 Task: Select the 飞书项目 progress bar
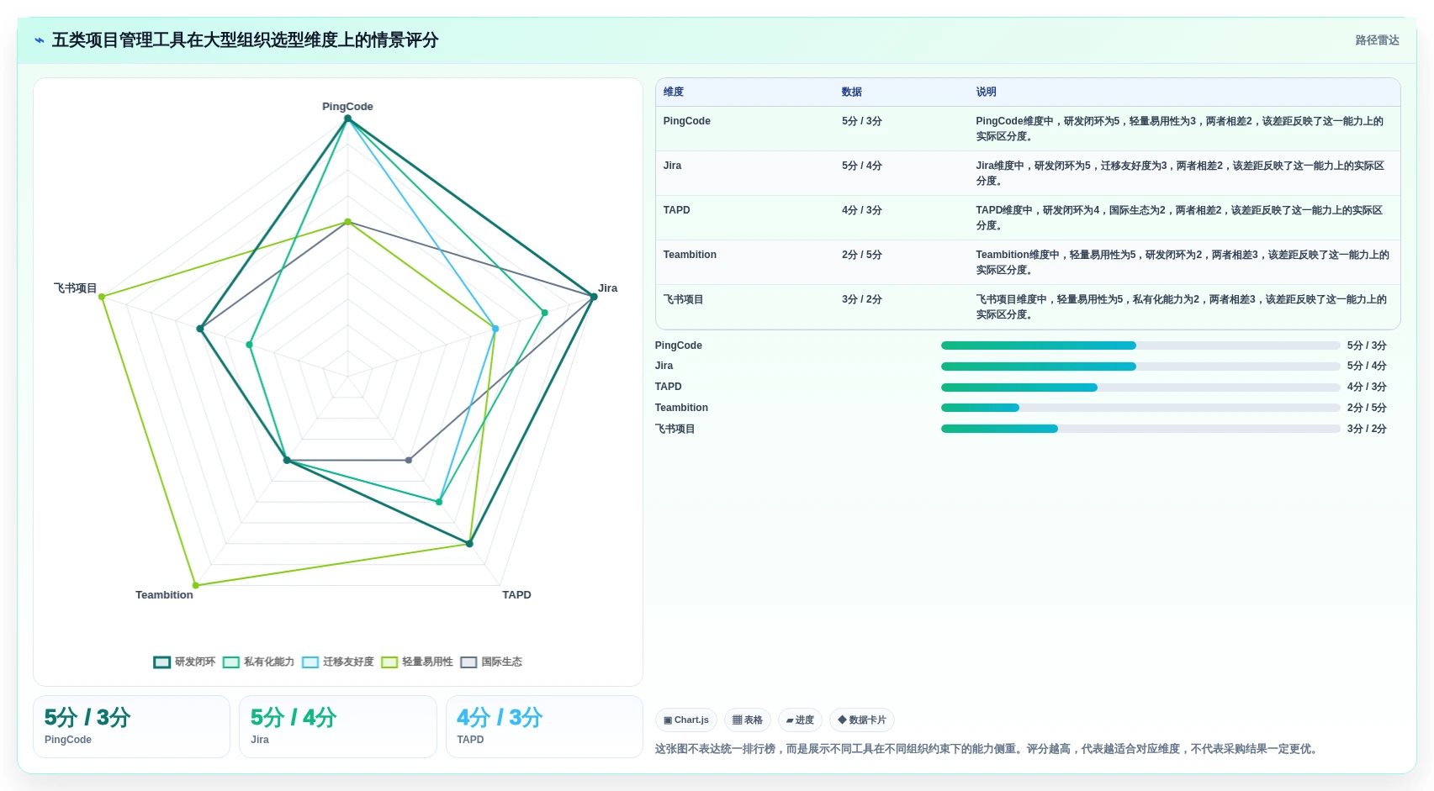click(x=1140, y=429)
